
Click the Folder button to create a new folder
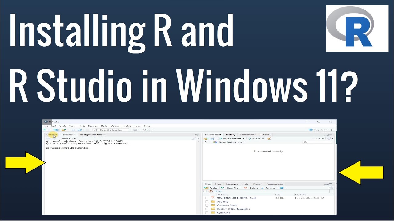(x=211, y=188)
